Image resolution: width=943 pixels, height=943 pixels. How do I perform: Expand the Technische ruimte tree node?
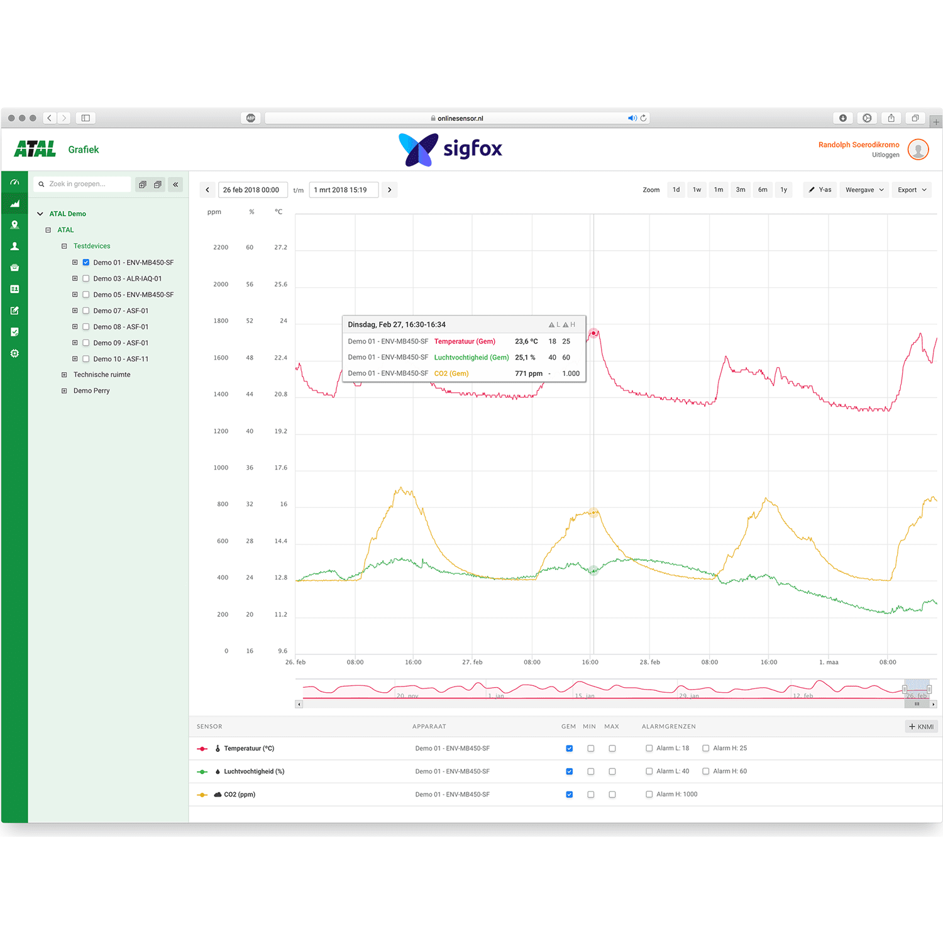64,375
